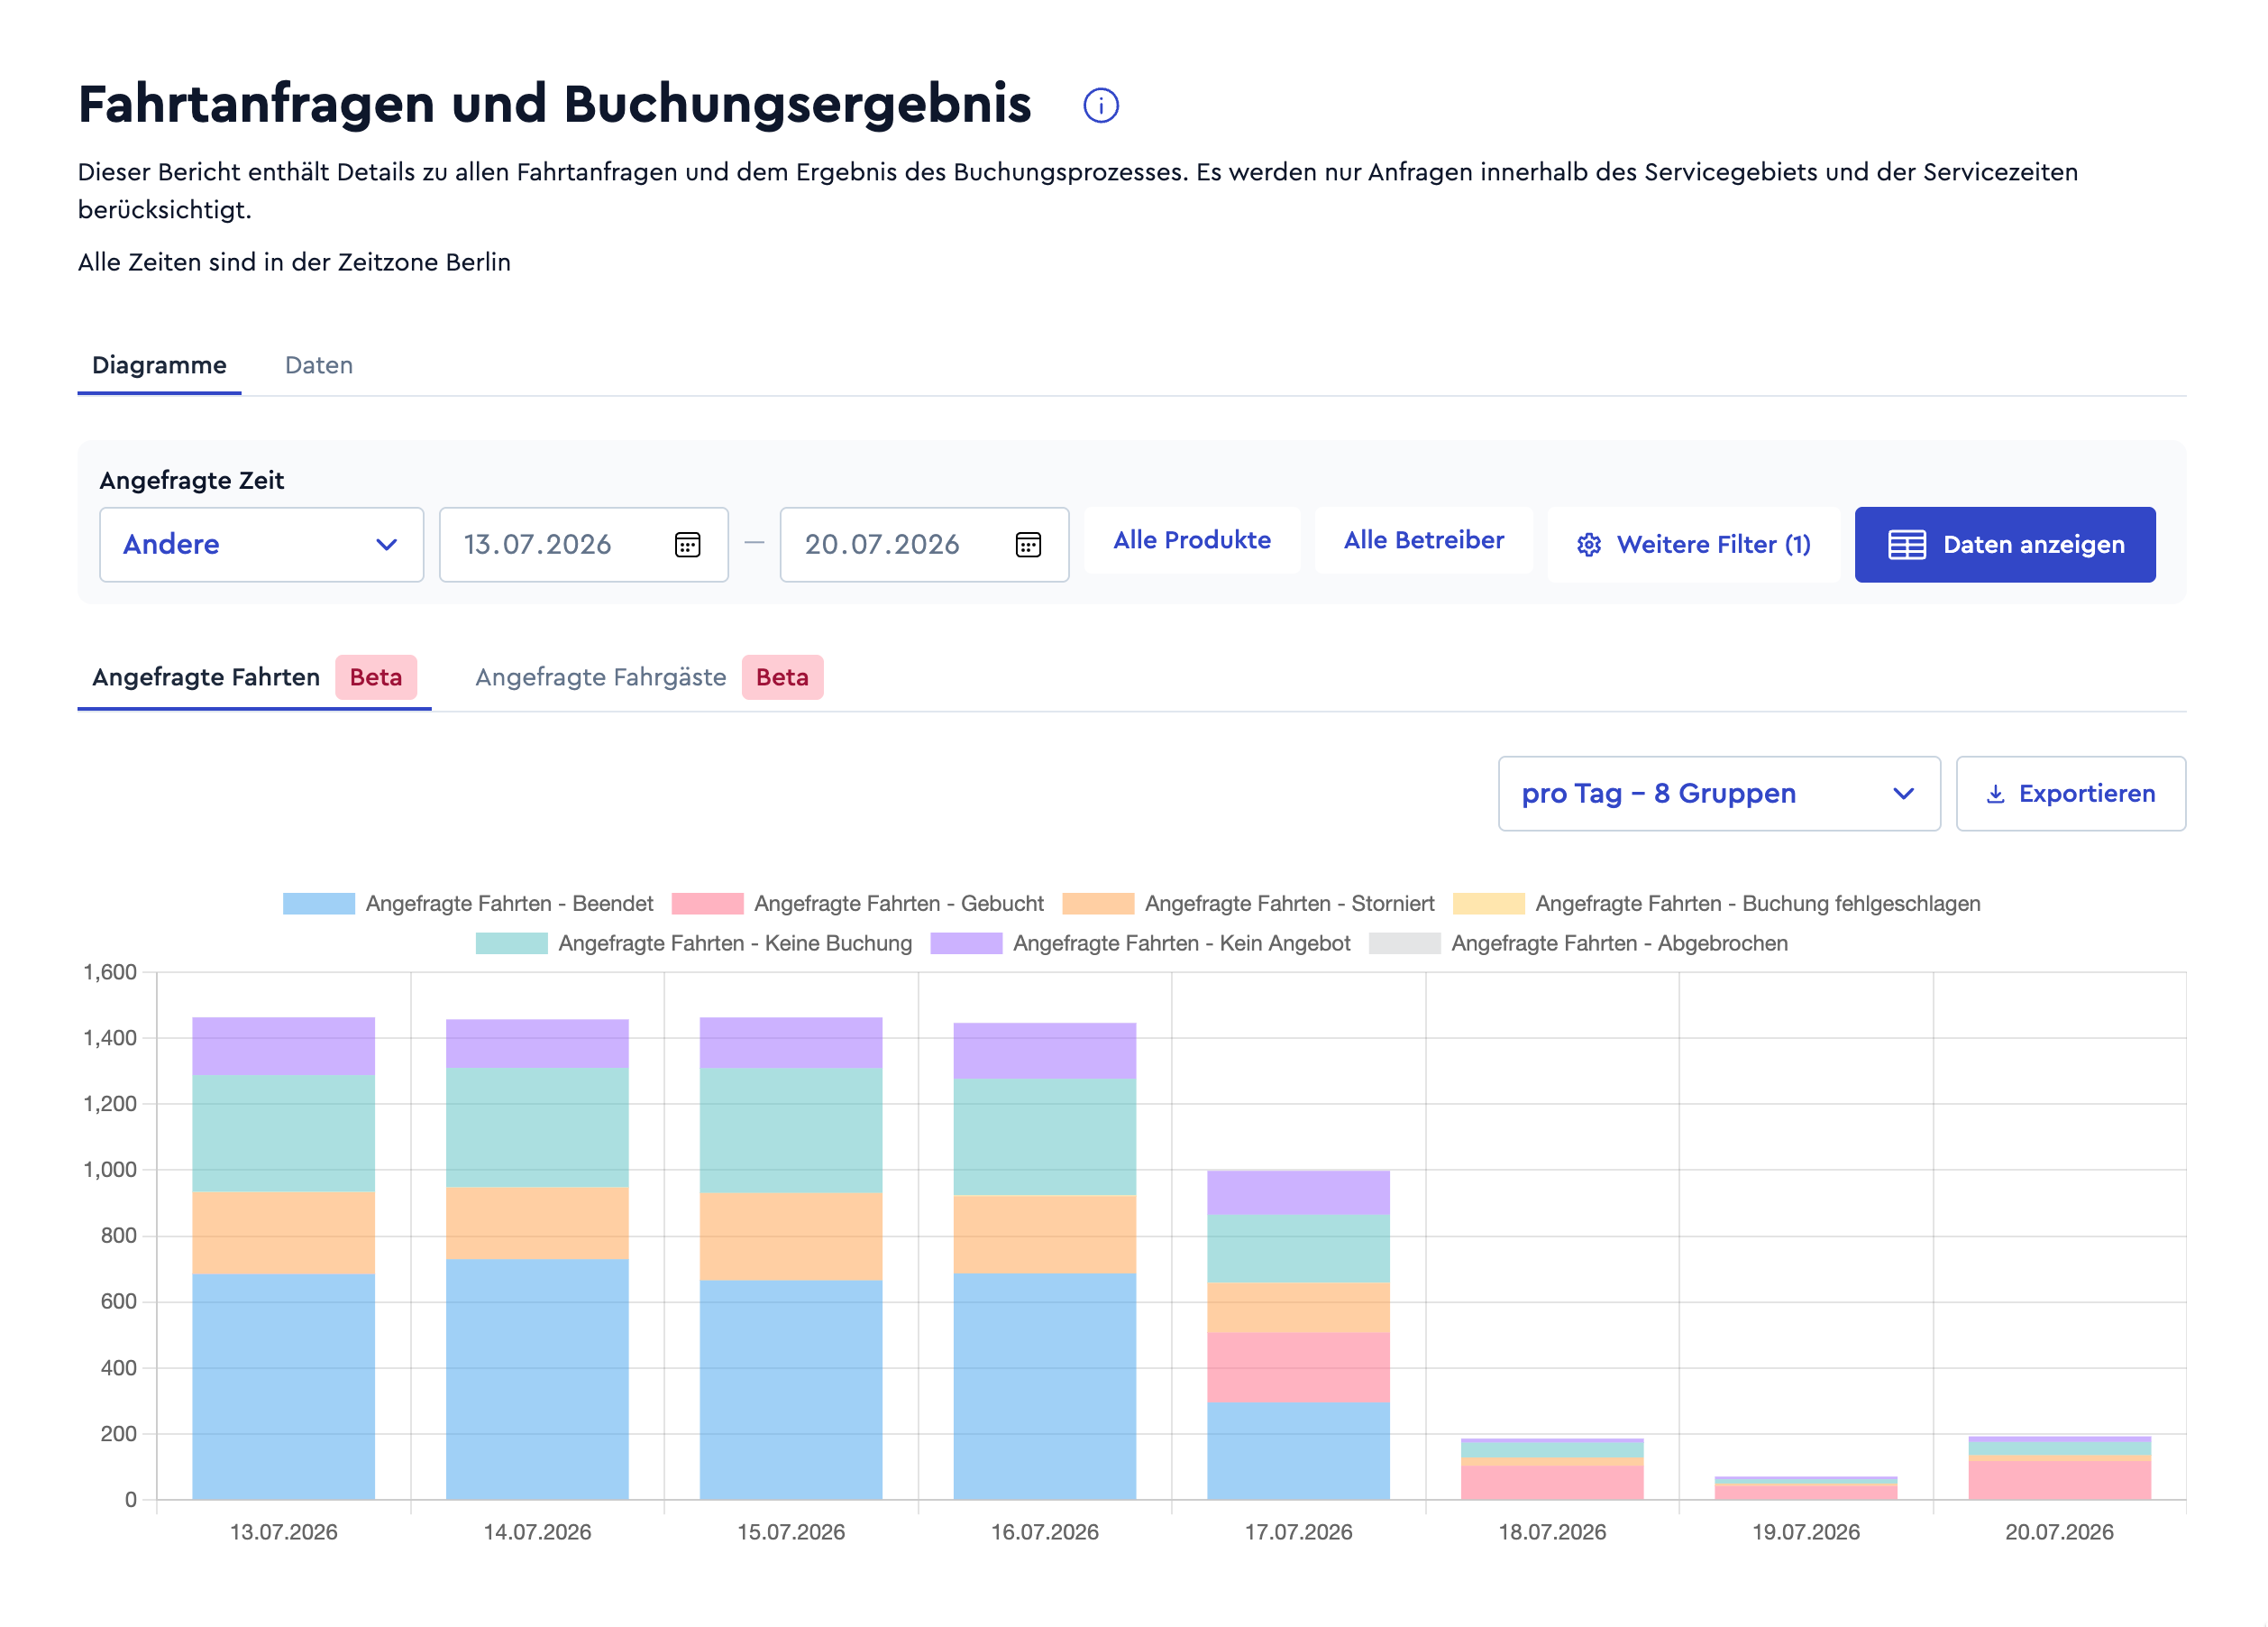The height and width of the screenshot is (1627, 2268).
Task: Open the pro Tag – 8 Gruppen dropdown
Action: 1718,794
